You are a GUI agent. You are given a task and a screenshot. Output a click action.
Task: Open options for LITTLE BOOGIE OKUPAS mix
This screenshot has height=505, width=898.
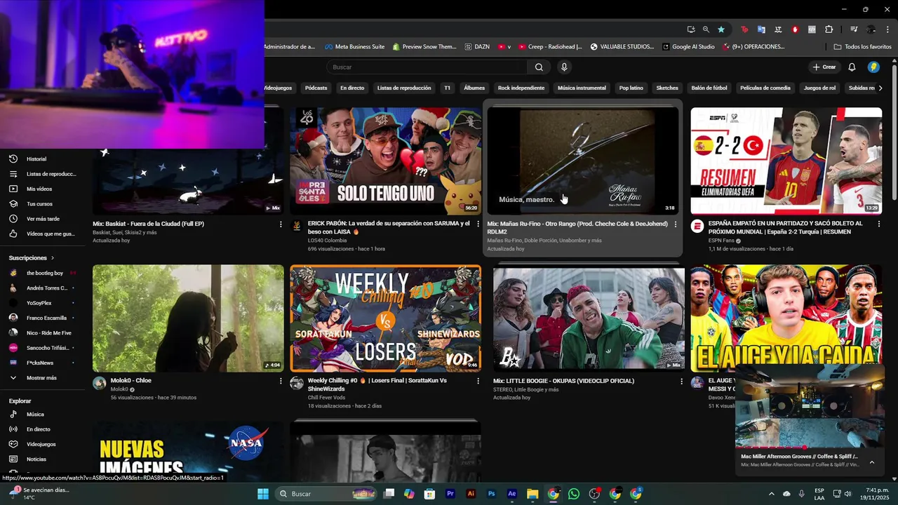click(681, 382)
